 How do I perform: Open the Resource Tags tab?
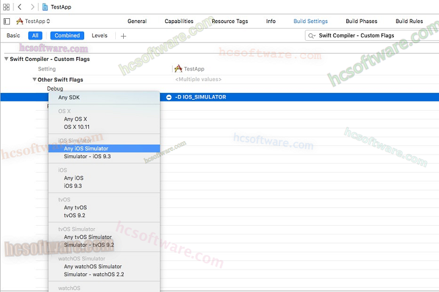tap(230, 21)
